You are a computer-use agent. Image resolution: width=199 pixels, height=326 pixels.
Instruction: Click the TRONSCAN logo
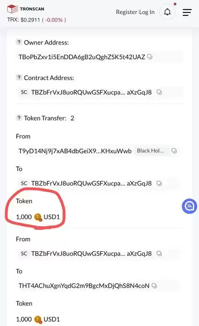tap(25, 9)
